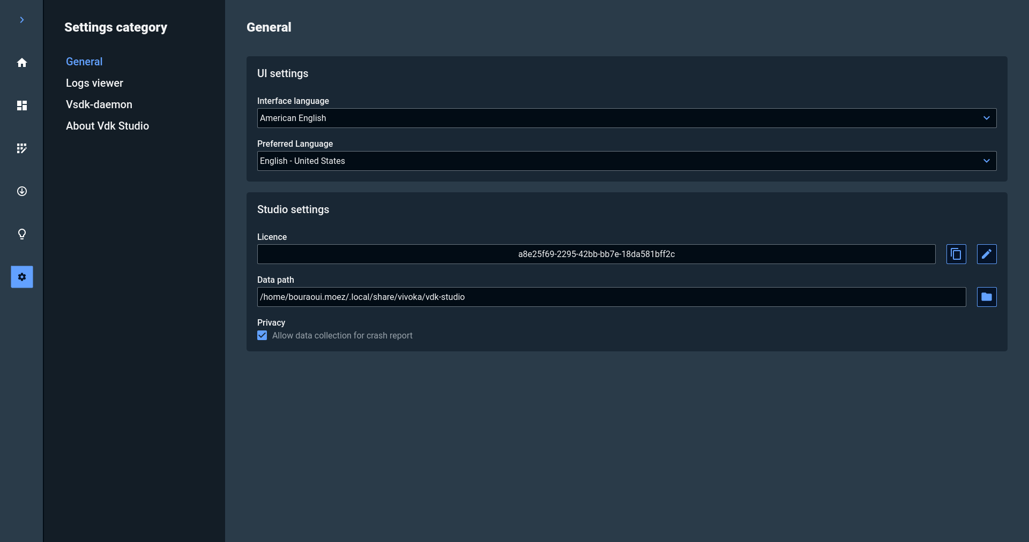Click the Licence key text field
The width and height of the screenshot is (1029, 542).
point(596,254)
